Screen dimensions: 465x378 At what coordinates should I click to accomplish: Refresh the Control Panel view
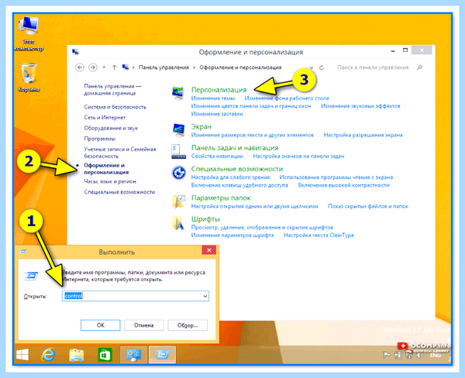[322, 67]
